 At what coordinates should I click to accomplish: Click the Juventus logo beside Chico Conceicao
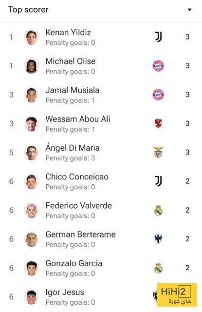pos(158,181)
